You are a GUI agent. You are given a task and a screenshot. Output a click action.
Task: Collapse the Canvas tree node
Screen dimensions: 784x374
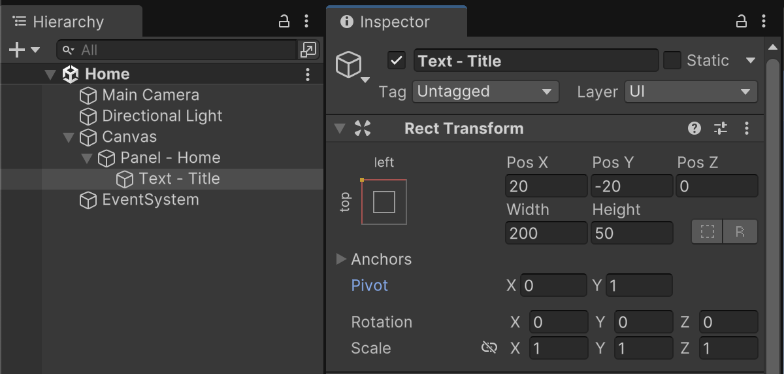tap(69, 137)
